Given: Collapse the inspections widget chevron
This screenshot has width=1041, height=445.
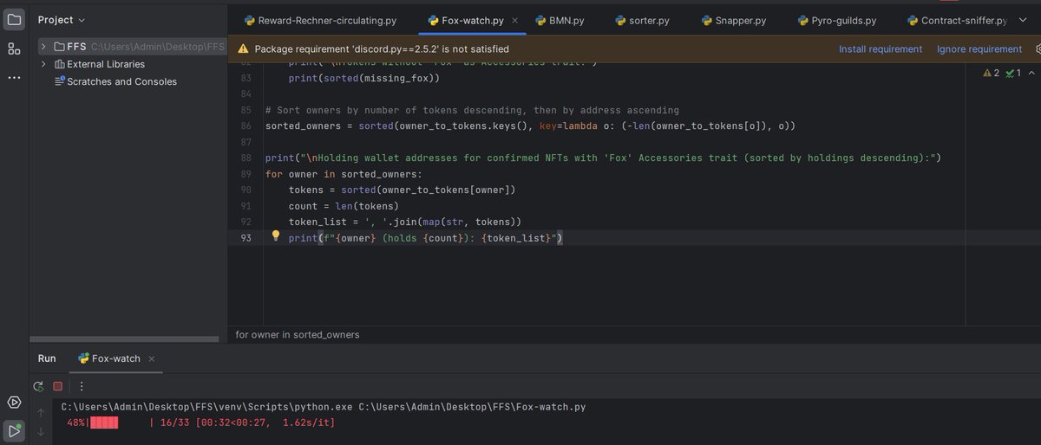Looking at the screenshot, I should pos(1031,74).
